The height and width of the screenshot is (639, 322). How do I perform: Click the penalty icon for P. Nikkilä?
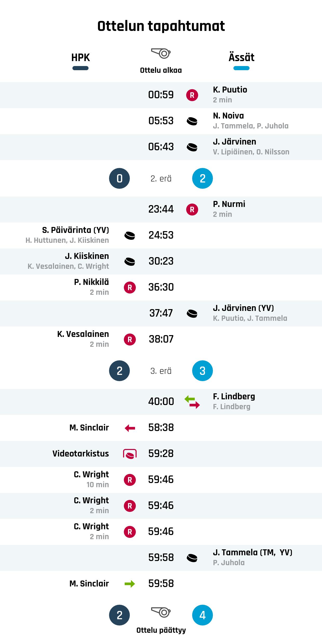tap(130, 288)
